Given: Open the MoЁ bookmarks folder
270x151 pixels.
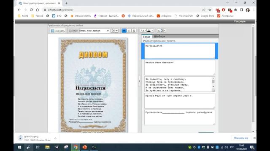Looking at the screenshot, I should pos(23,16).
